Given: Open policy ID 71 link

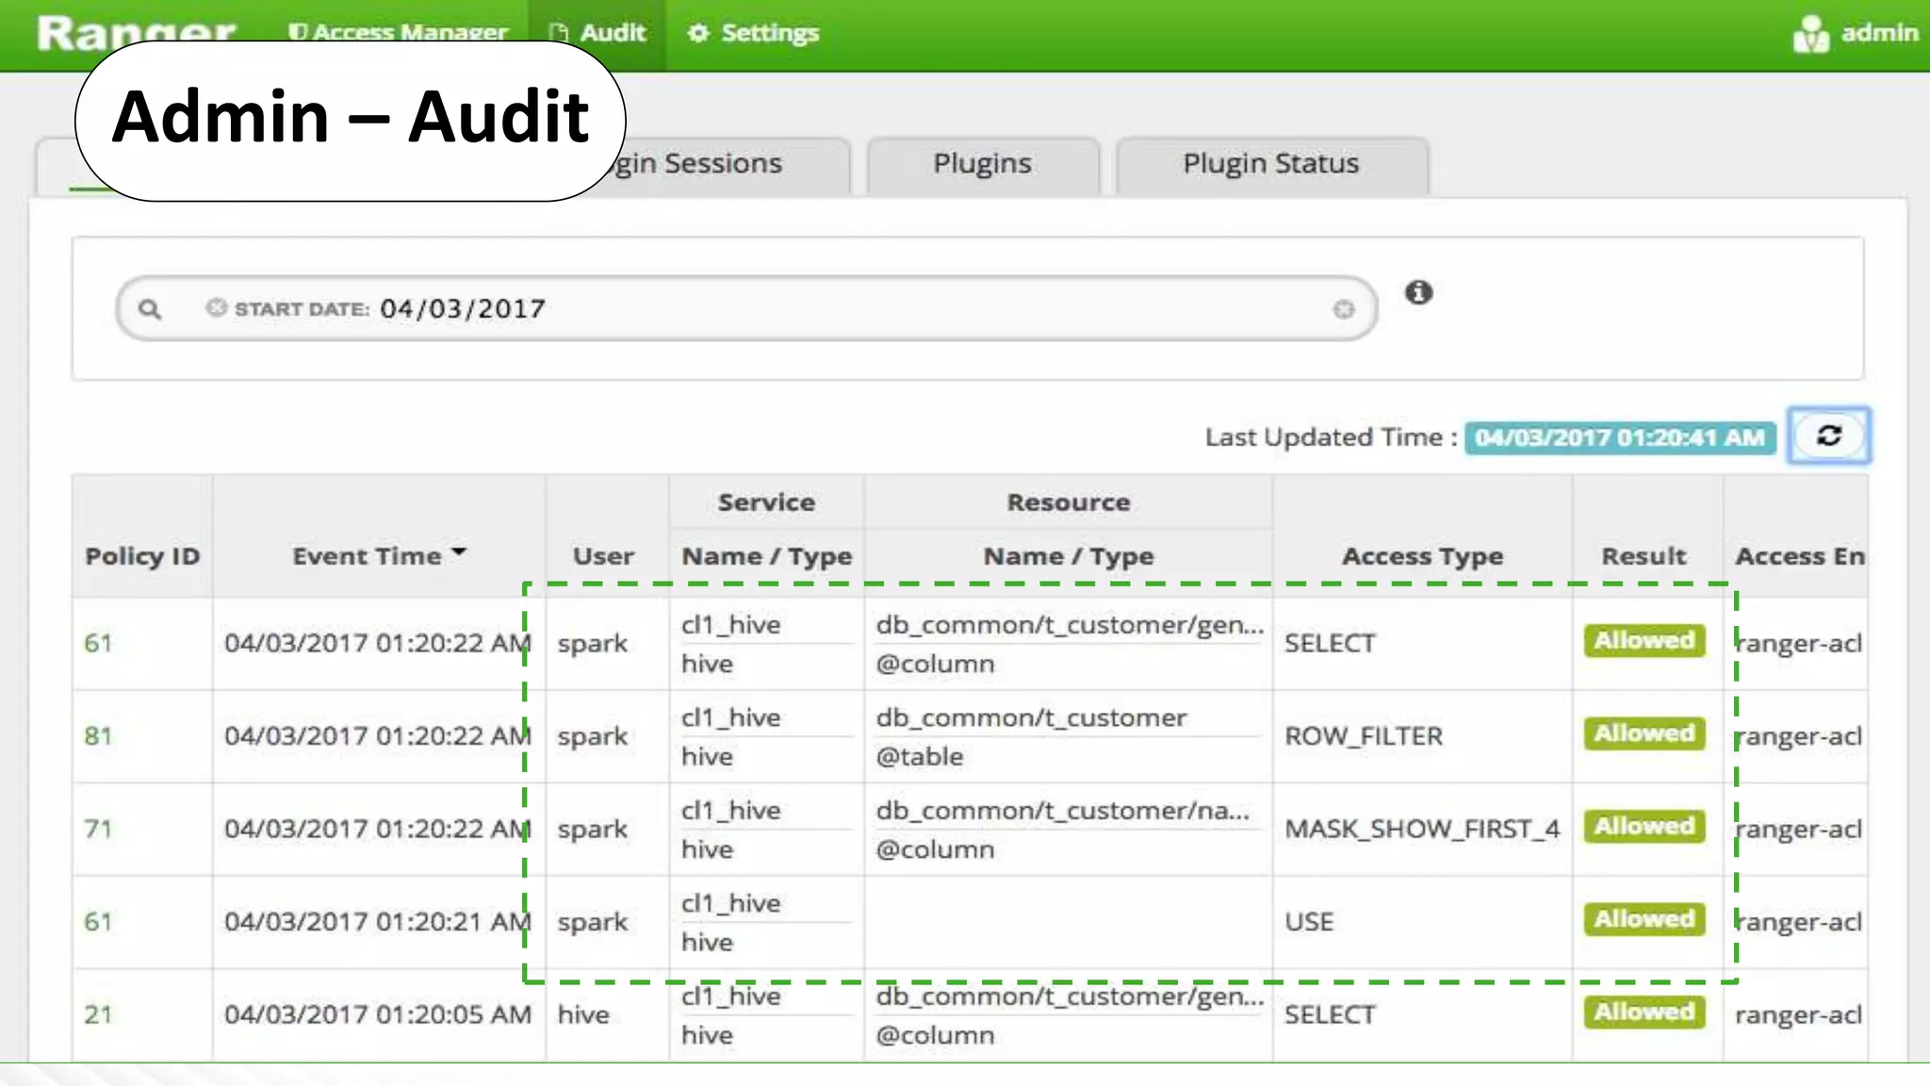Looking at the screenshot, I should coord(98,830).
